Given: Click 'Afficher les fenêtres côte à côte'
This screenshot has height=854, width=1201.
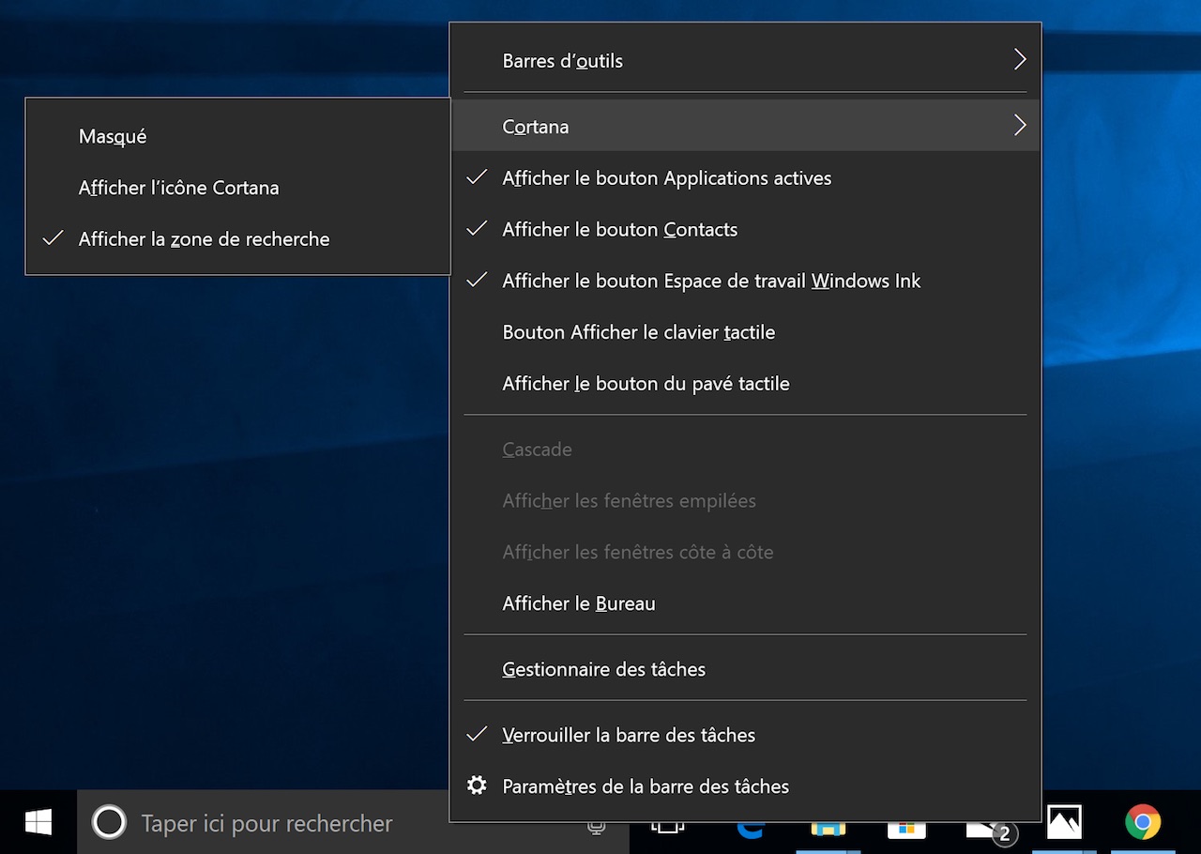Looking at the screenshot, I should click(x=746, y=552).
